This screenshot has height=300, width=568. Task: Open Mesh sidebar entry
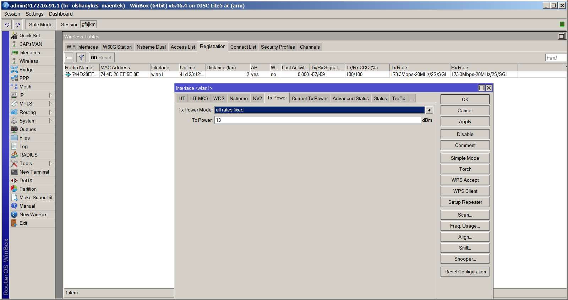click(25, 87)
